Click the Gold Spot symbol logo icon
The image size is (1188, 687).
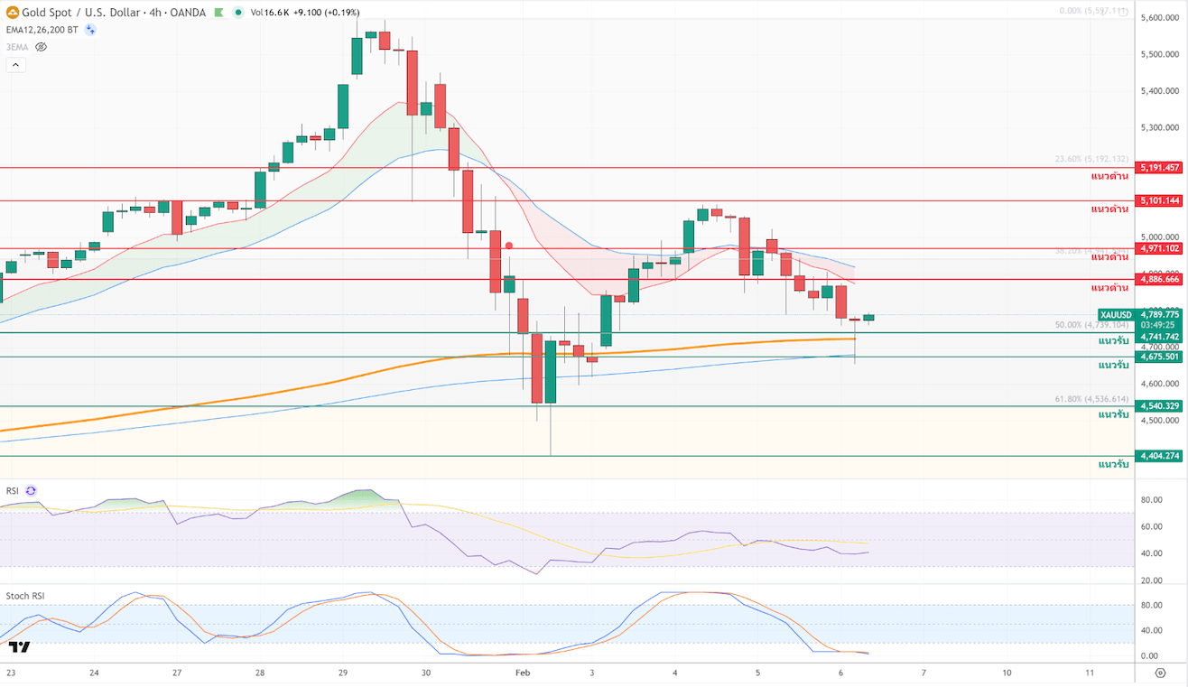(x=13, y=13)
